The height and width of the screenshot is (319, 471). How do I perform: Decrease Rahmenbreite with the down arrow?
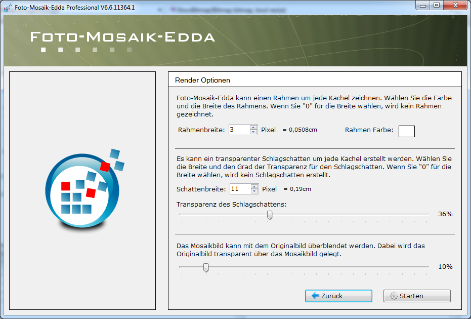253,132
